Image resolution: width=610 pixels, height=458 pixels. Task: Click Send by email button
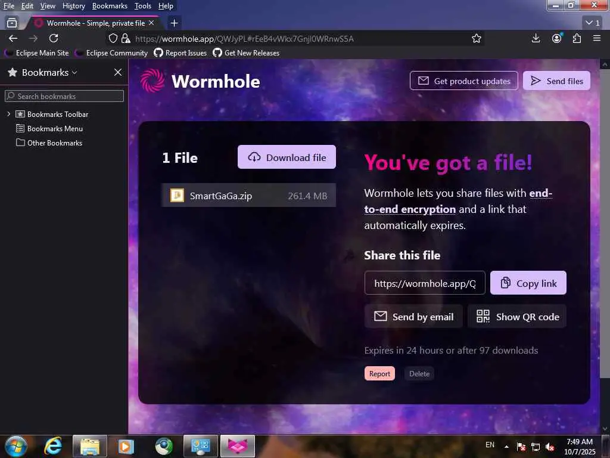tap(413, 316)
